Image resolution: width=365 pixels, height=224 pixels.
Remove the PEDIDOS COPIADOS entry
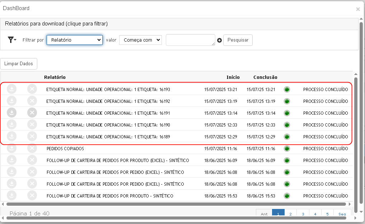[x=32, y=148]
